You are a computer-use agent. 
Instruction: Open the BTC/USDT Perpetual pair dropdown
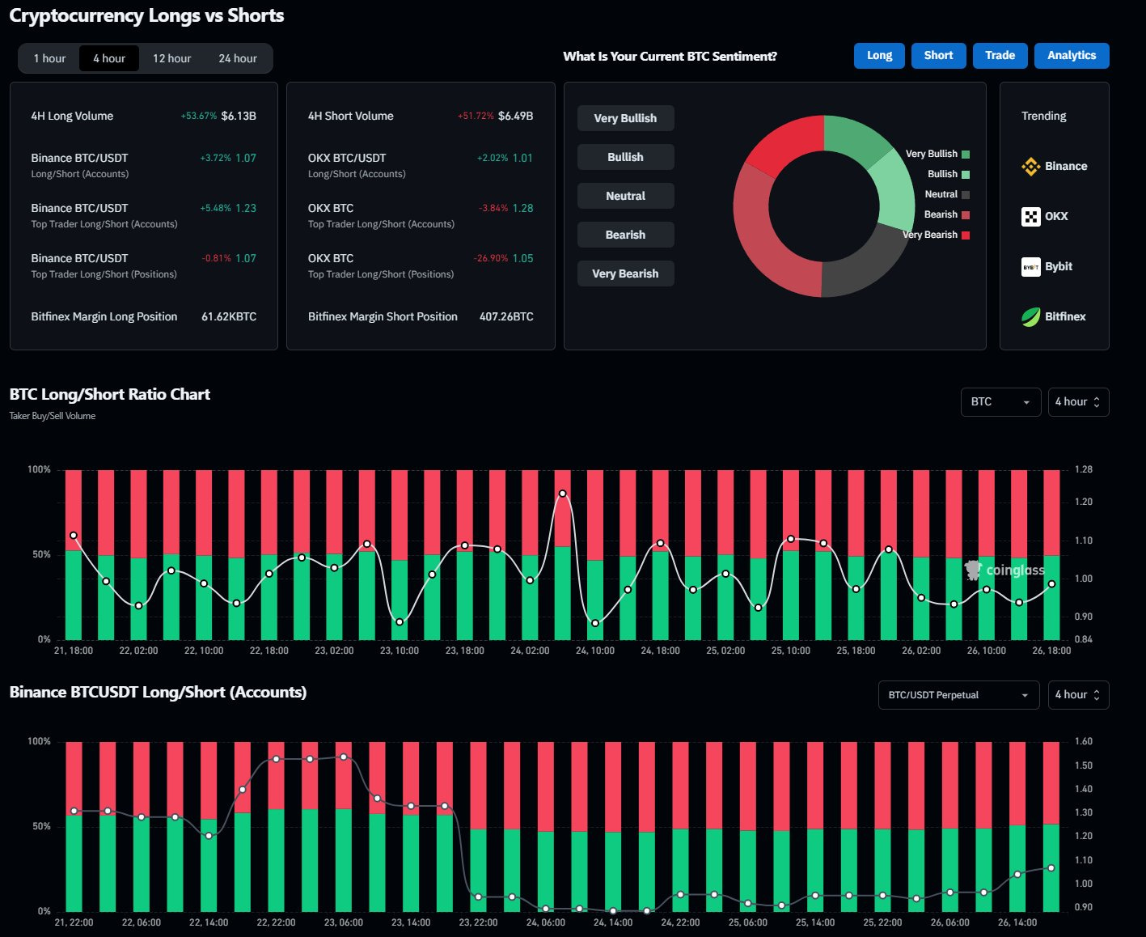[x=959, y=695]
